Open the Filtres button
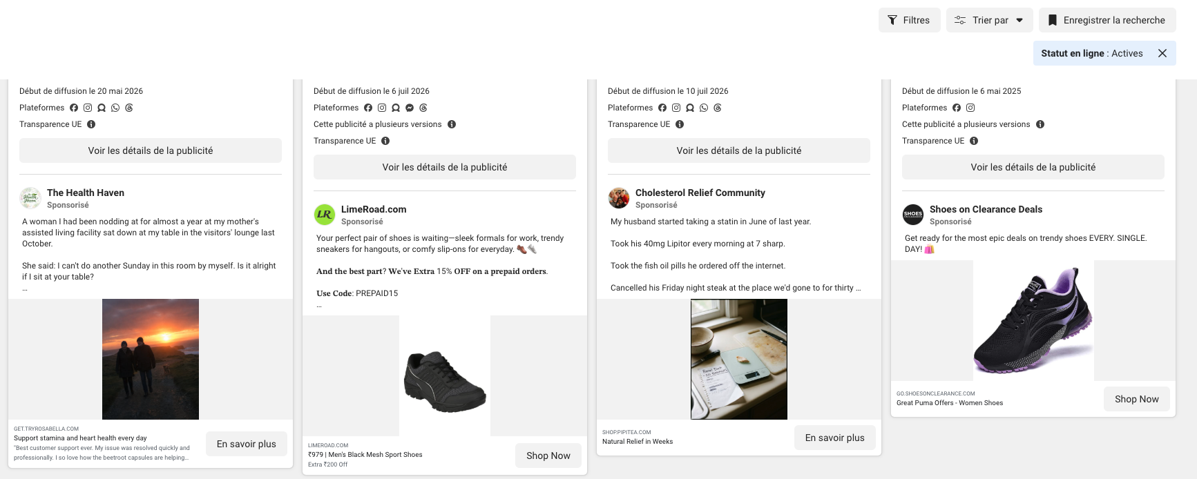The width and height of the screenshot is (1197, 479). tap(909, 20)
